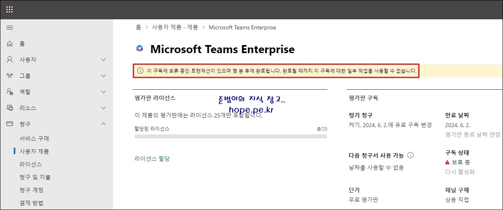Click the Microsoft Teams Enterprise product logo
Screen dimensions: 503x210
140,49
